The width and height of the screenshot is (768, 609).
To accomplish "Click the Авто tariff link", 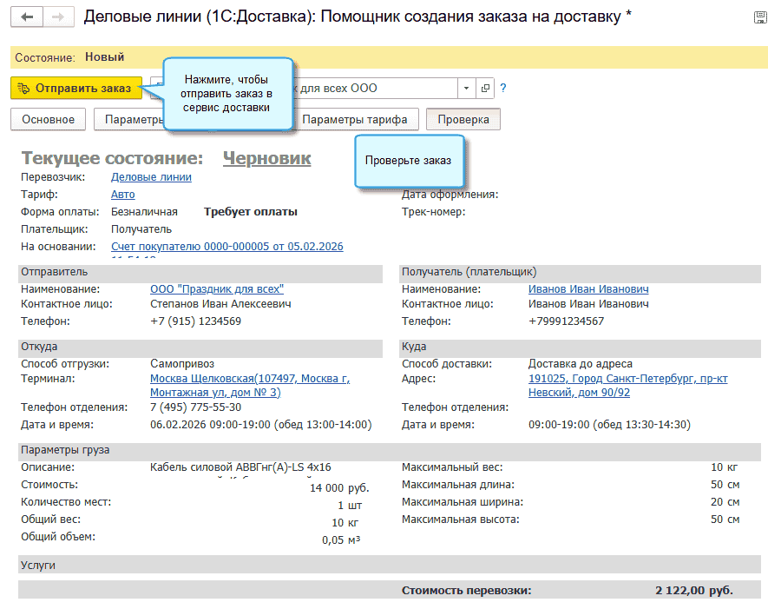I will [x=122, y=195].
